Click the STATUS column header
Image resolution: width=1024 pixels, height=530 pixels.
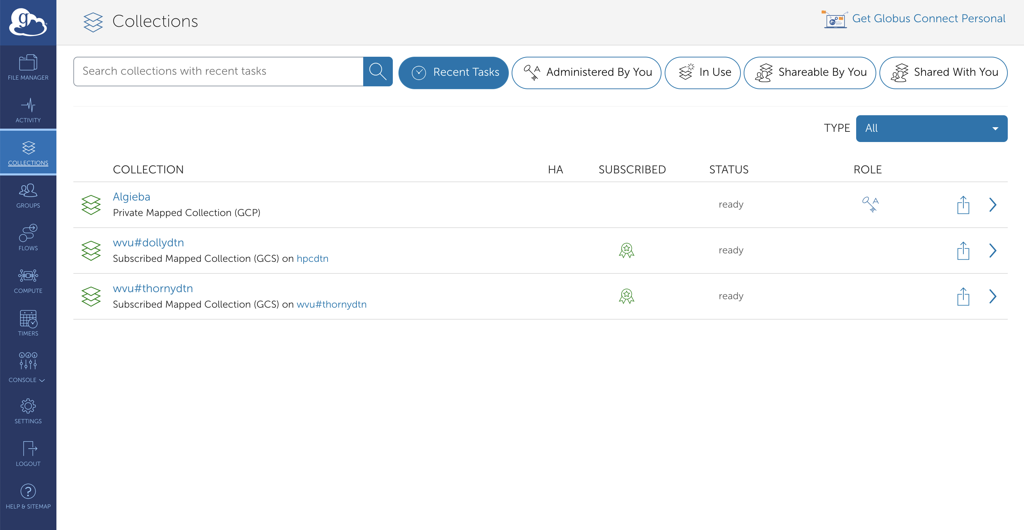click(729, 170)
